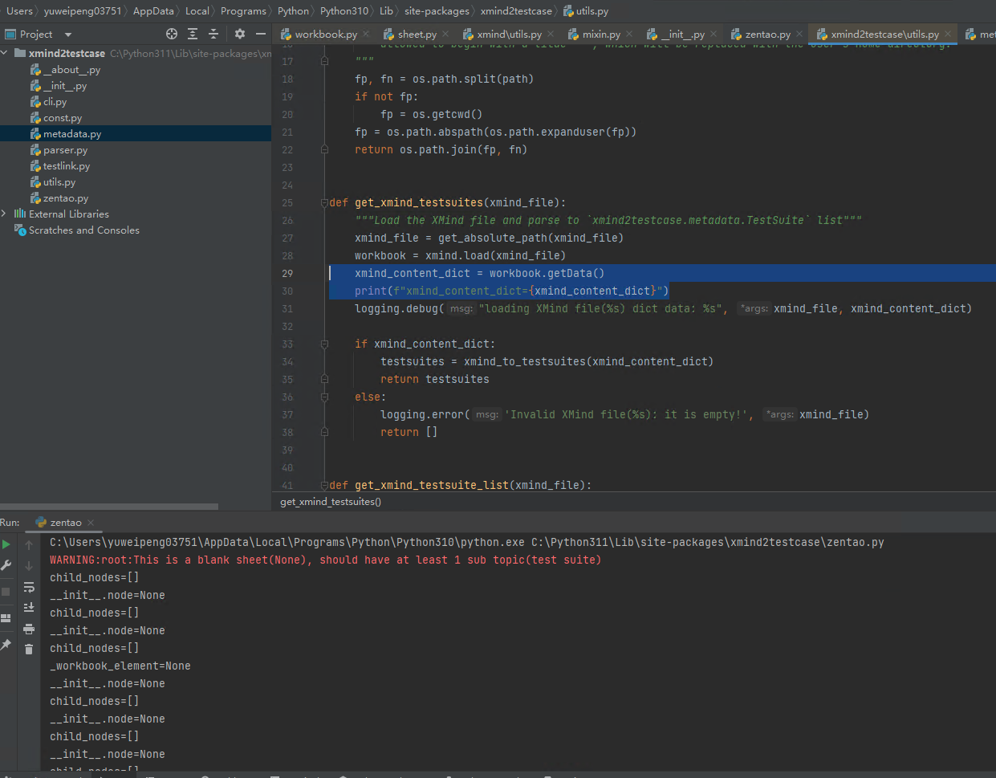Switch to the zentao.py editor tab
The width and height of the screenshot is (996, 778).
pyautogui.click(x=766, y=34)
